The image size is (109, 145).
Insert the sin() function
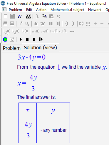[35, 31]
